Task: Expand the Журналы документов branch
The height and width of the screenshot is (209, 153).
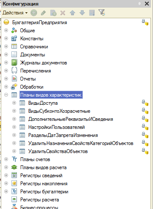Action: point(6,62)
